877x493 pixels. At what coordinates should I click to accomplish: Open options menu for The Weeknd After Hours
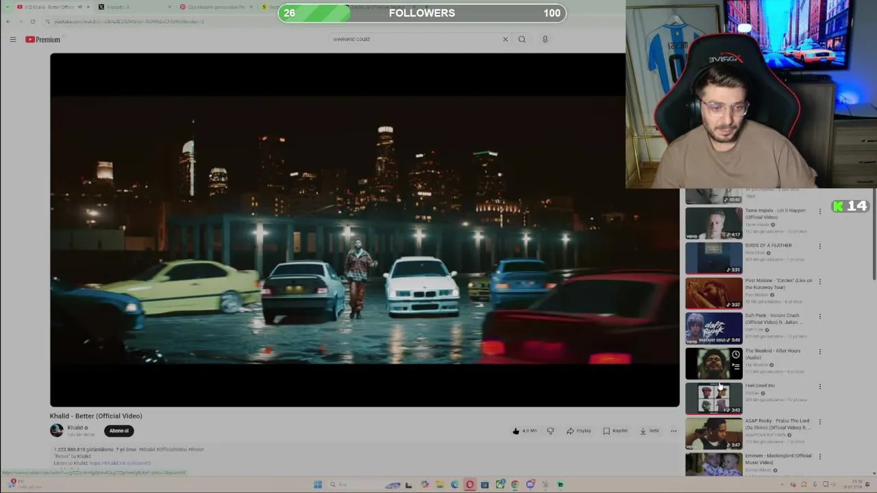click(820, 351)
